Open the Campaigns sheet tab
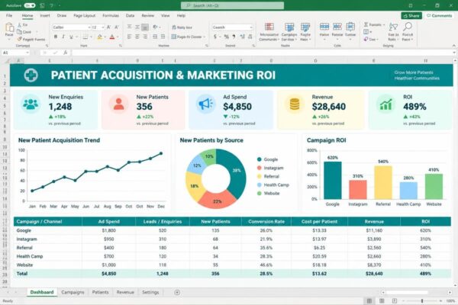 tap(73, 292)
